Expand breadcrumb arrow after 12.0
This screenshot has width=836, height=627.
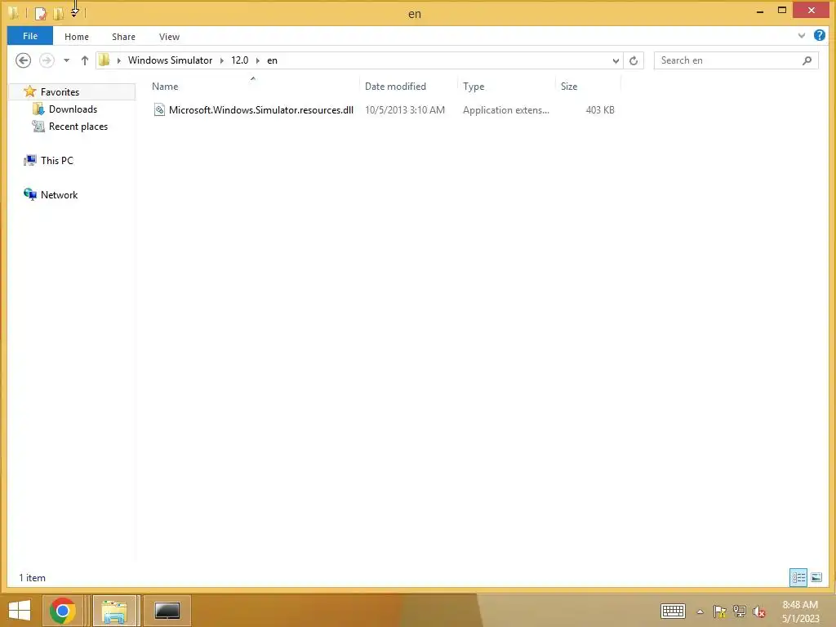coord(258,60)
